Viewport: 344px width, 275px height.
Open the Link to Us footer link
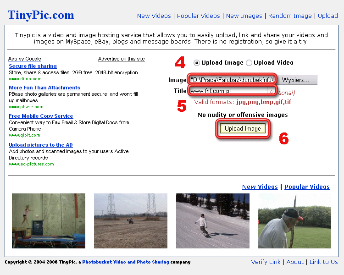pyautogui.click(x=324, y=262)
